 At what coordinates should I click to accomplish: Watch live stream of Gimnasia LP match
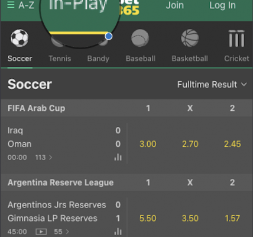pos(41,232)
